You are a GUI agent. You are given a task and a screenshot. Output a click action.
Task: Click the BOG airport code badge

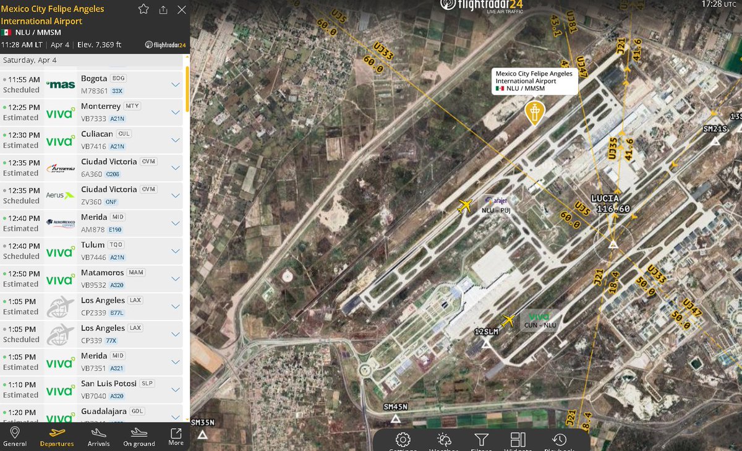pos(118,79)
